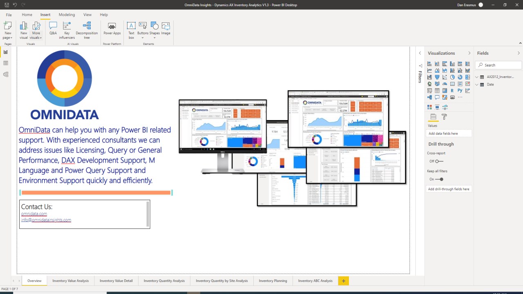
Task: Select the dashboard screenshots image
Action: tap(293, 148)
